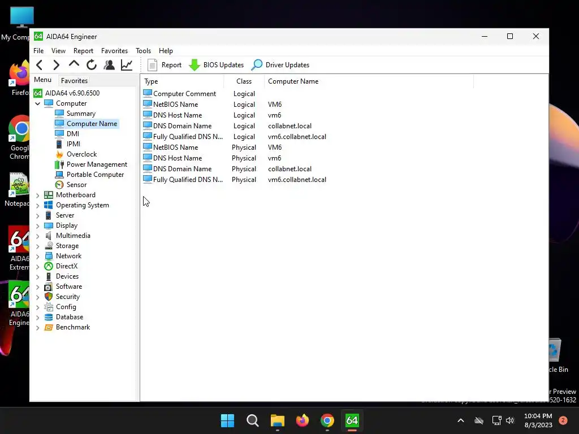Click the Database category icon

click(x=49, y=316)
